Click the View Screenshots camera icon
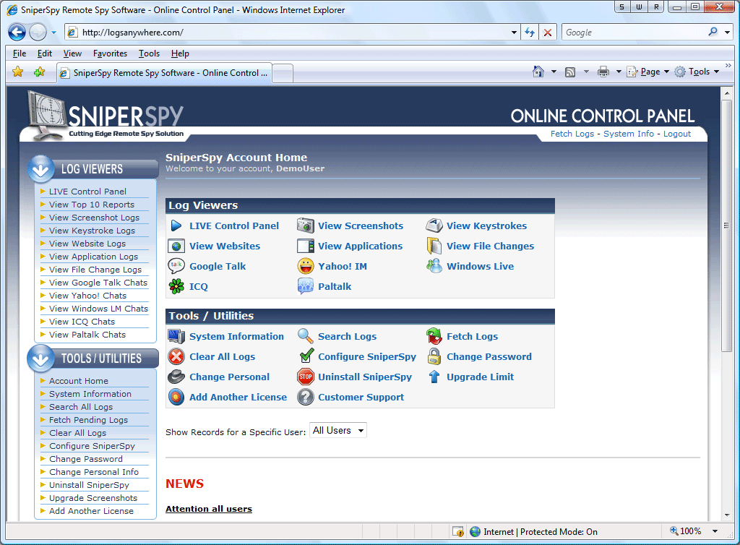Image resolution: width=740 pixels, height=545 pixels. click(x=306, y=226)
